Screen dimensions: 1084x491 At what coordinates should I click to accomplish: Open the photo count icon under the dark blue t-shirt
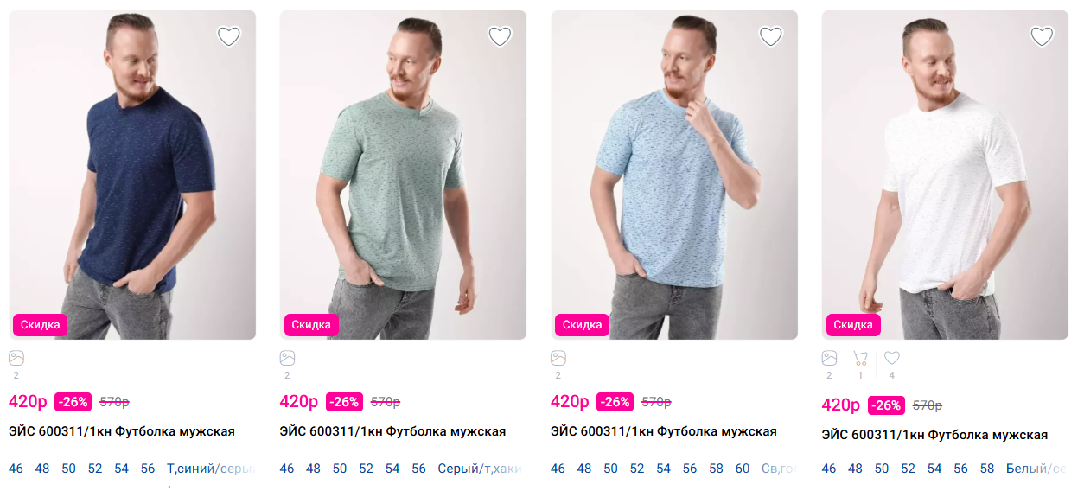(x=16, y=358)
